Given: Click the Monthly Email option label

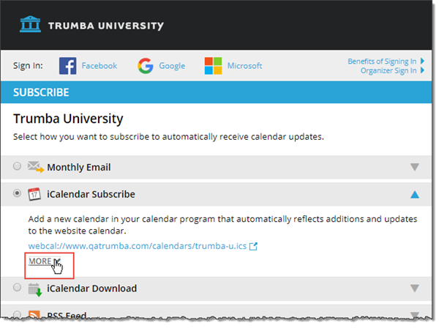Looking at the screenshot, I should tap(79, 167).
